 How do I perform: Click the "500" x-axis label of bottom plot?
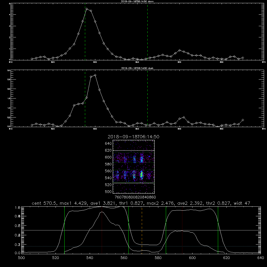pos(21,258)
